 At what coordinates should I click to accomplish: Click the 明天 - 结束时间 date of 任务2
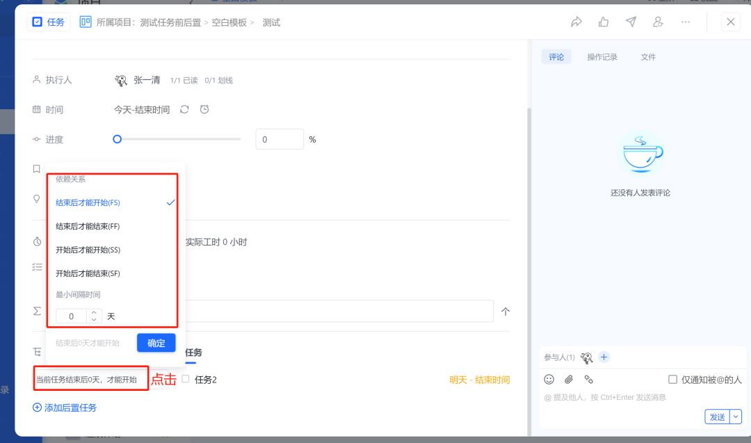479,380
